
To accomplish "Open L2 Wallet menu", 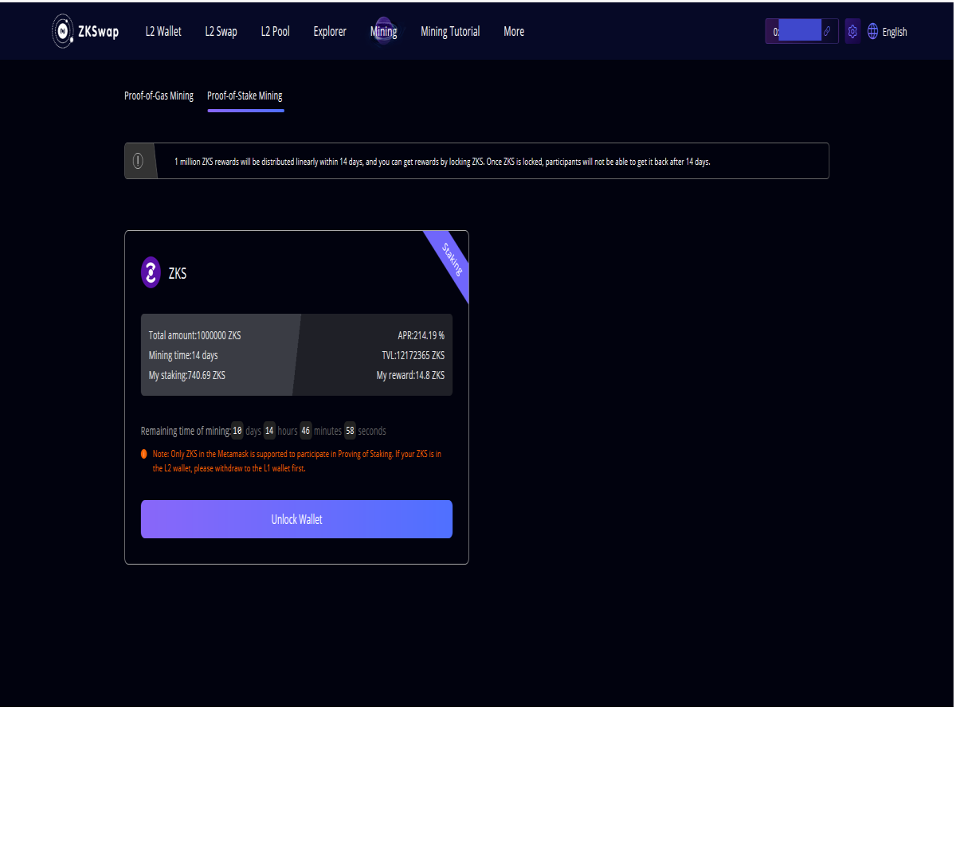I will (163, 31).
